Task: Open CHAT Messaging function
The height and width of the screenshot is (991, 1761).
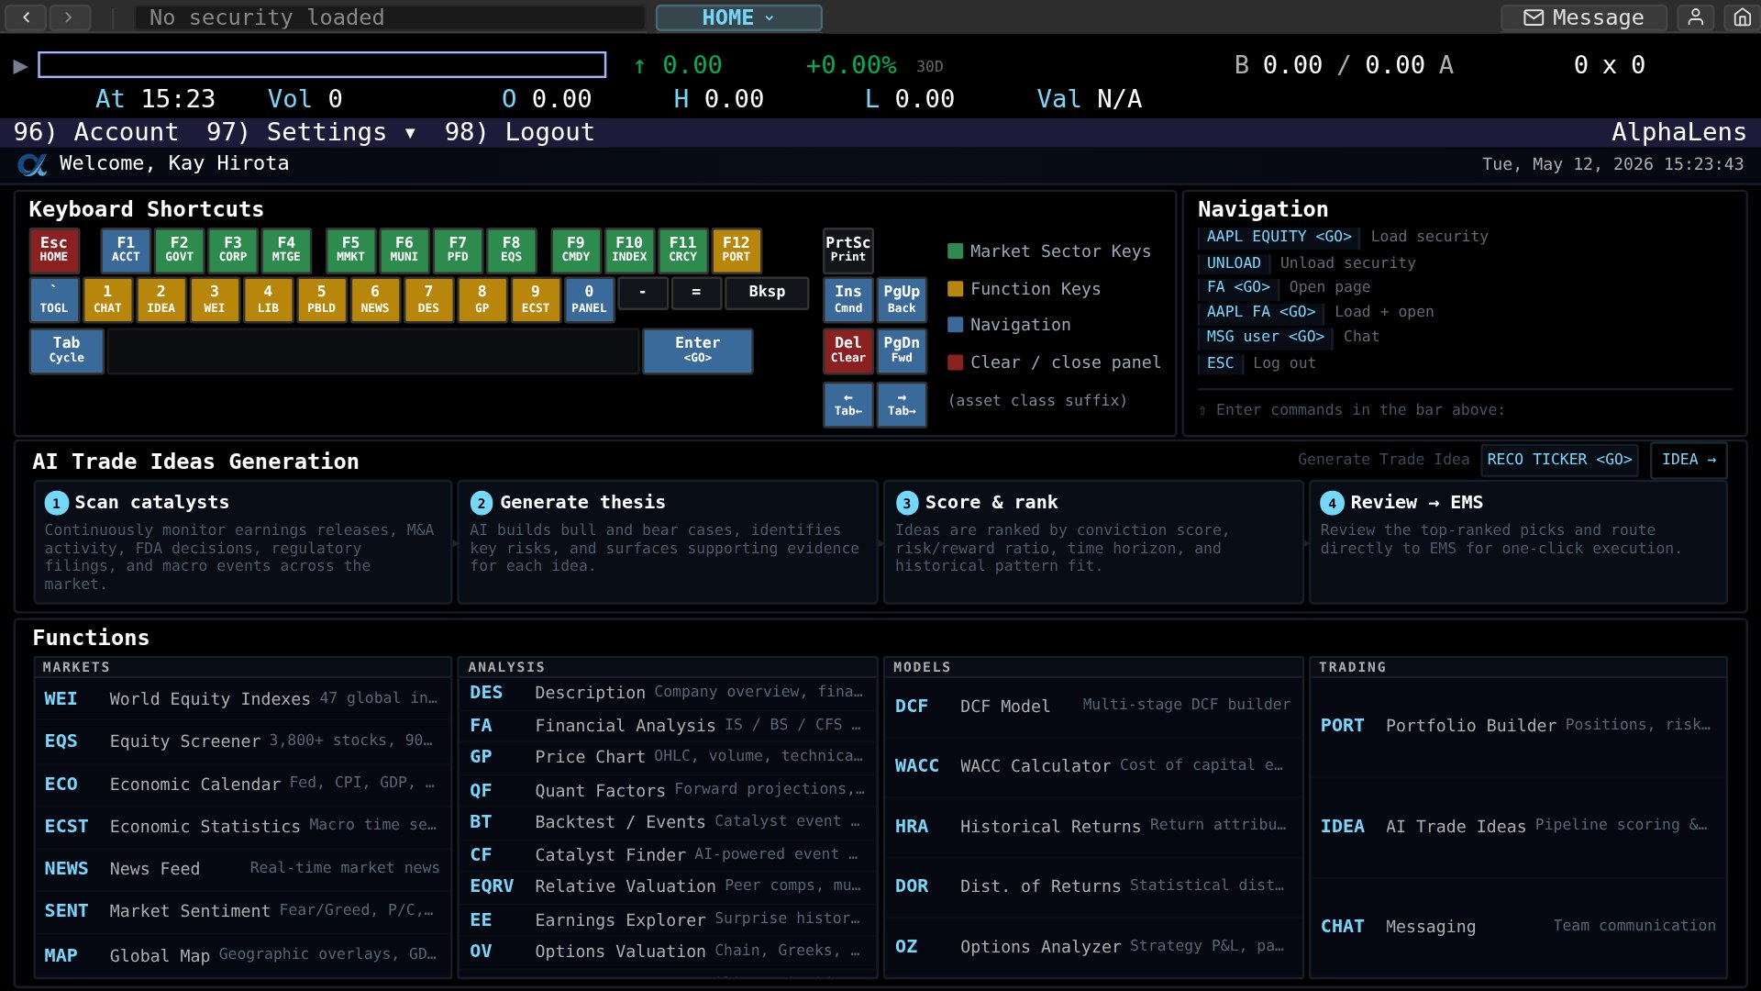Action: (1519, 927)
